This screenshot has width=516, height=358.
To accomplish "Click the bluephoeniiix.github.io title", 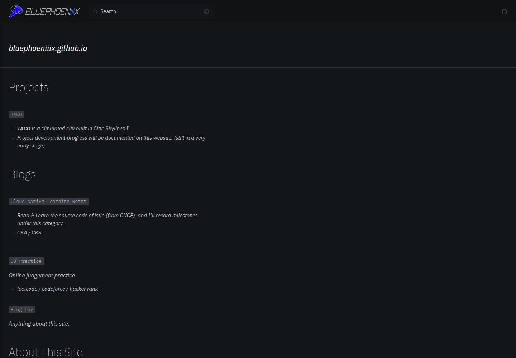I will [48, 48].
